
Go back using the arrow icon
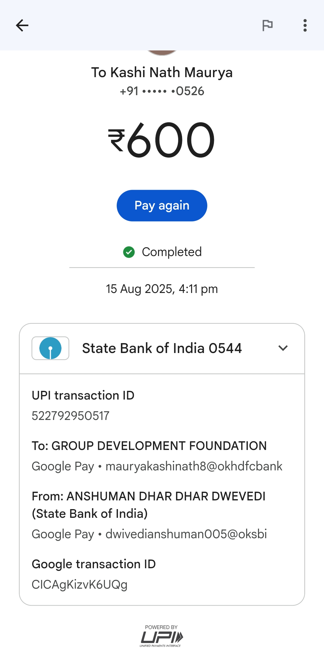22,26
